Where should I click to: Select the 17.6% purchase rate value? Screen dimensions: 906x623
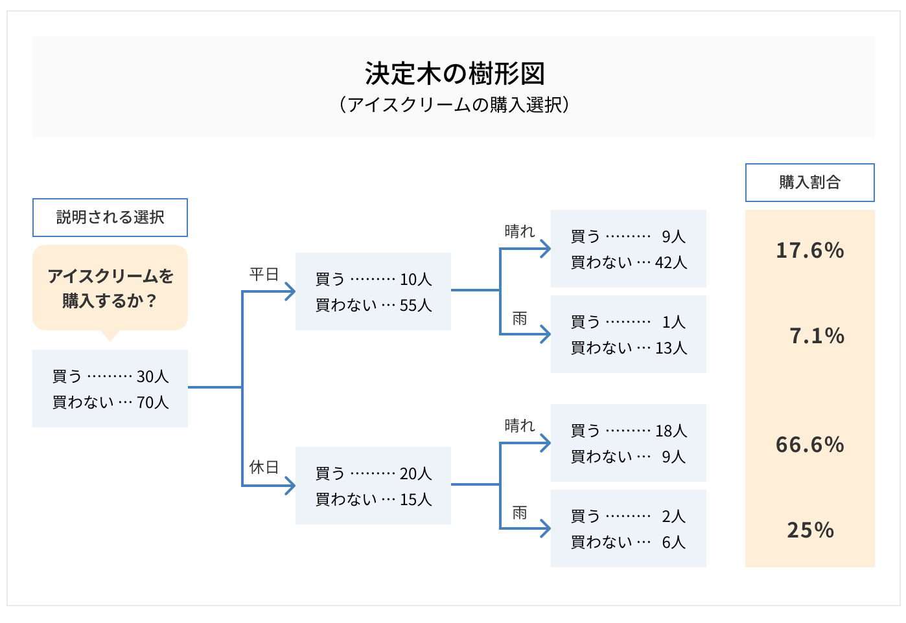(x=810, y=250)
